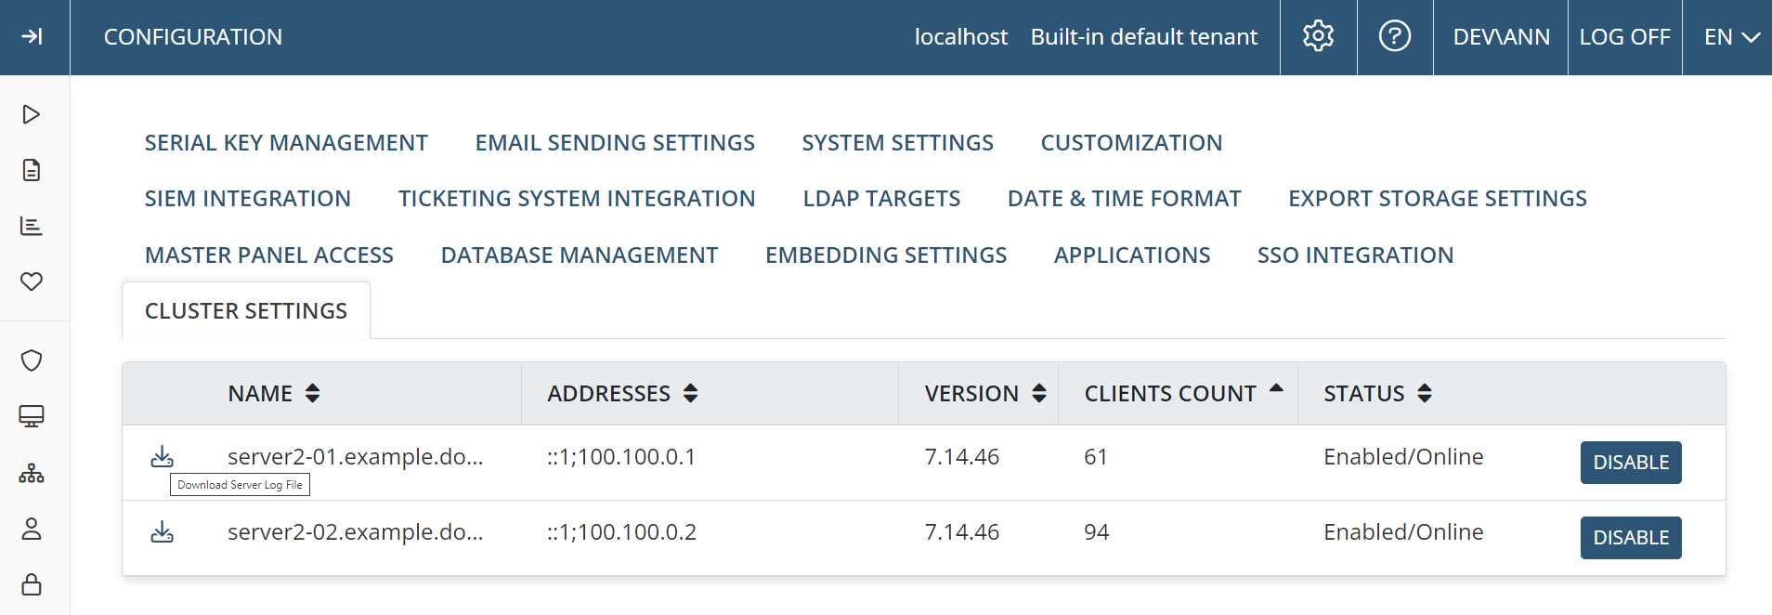The width and height of the screenshot is (1772, 615).
Task: Download log file for server2-02
Action: tap(163, 532)
